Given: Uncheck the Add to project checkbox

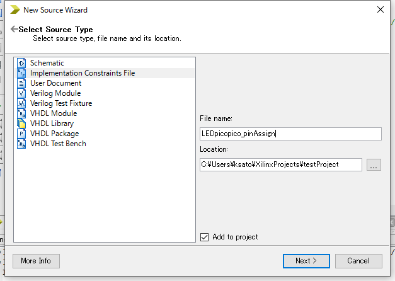Looking at the screenshot, I should click(204, 237).
